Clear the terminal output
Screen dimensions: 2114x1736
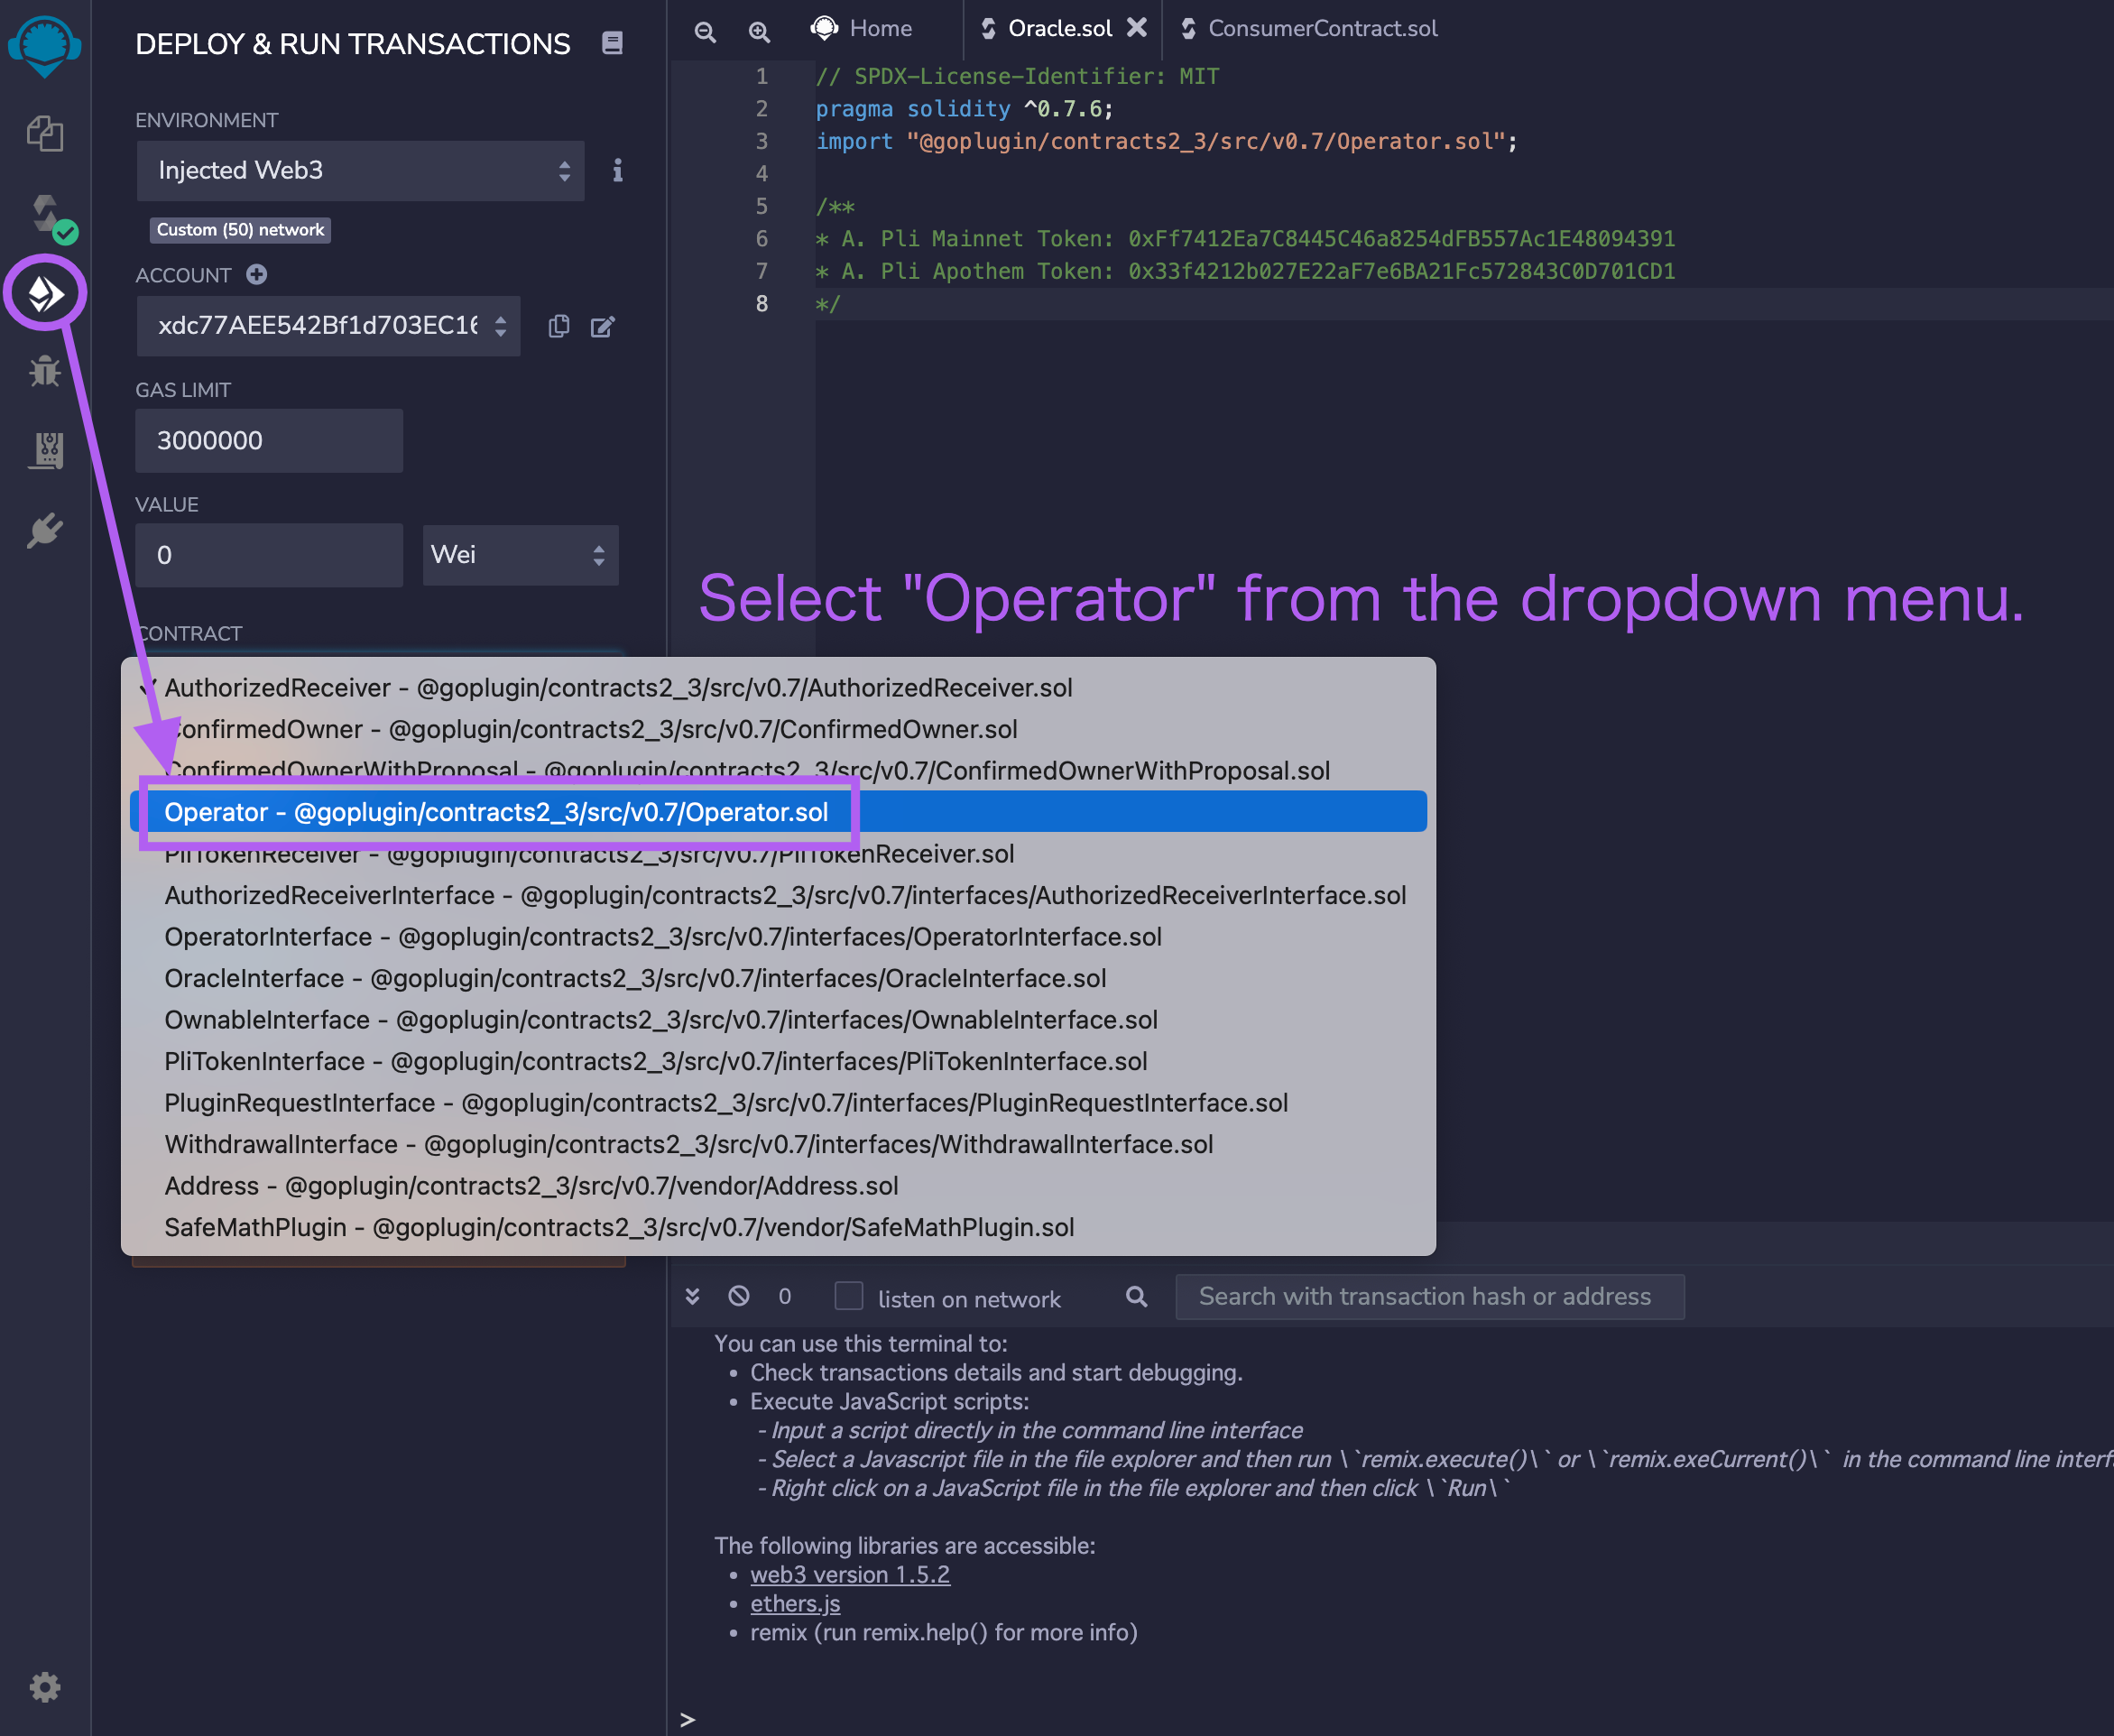[x=739, y=1297]
